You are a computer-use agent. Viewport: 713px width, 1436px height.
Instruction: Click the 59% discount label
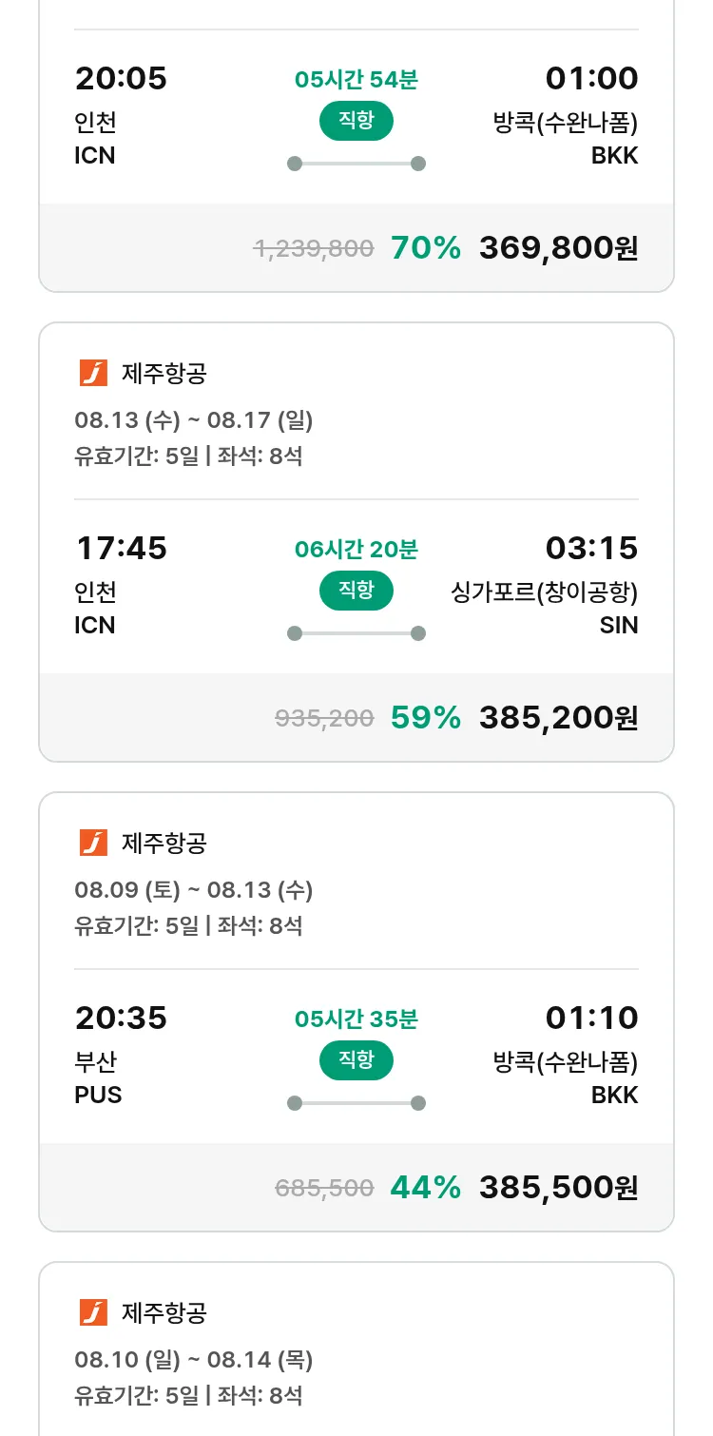point(425,718)
